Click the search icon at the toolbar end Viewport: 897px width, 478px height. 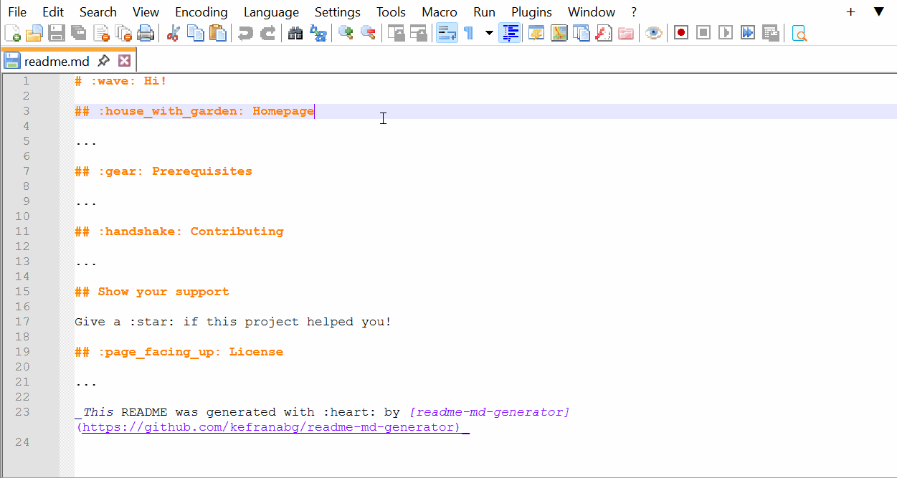(x=799, y=32)
